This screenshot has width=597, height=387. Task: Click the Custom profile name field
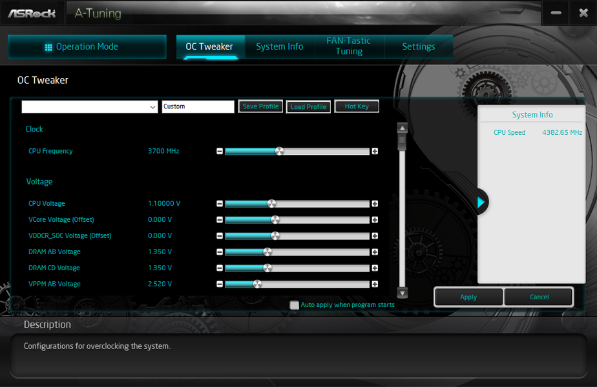click(198, 107)
